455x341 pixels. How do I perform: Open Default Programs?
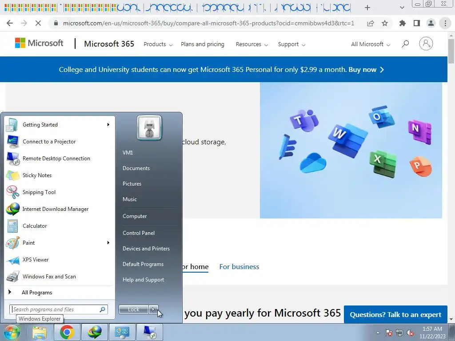coord(143,264)
